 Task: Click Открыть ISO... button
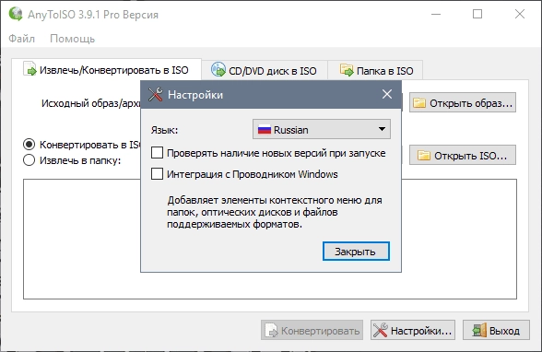point(463,155)
